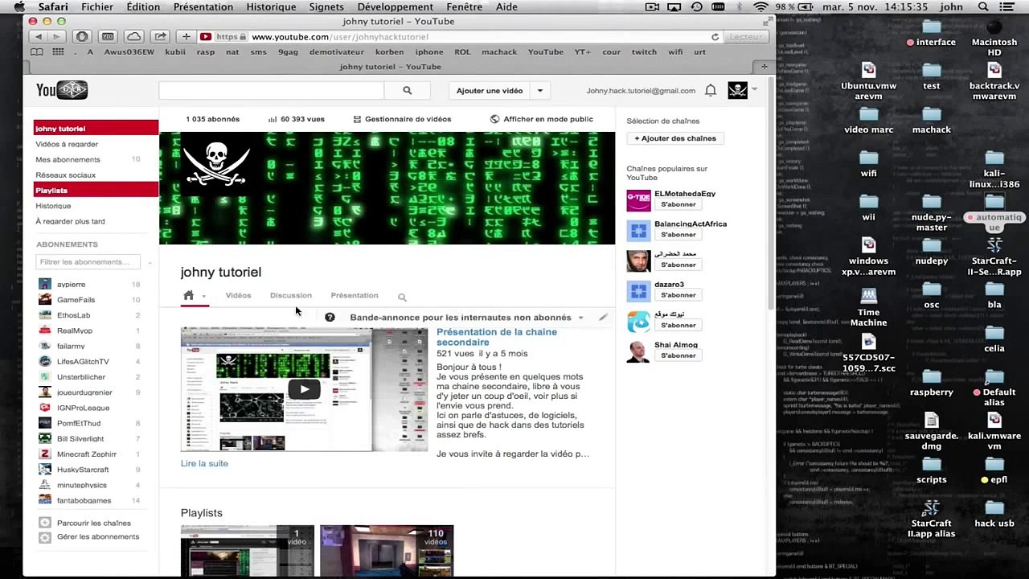Open the Présentation de la chaine secondaire title
The width and height of the screenshot is (1029, 579).
click(x=497, y=337)
